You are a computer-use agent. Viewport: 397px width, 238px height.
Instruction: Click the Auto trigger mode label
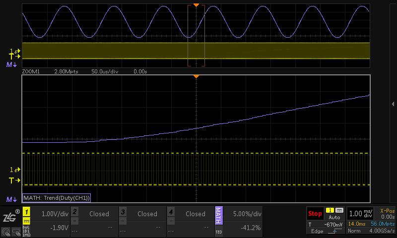[334, 217]
